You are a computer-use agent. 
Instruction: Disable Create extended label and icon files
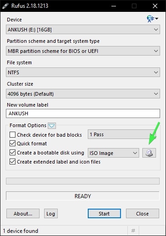coord(12,162)
